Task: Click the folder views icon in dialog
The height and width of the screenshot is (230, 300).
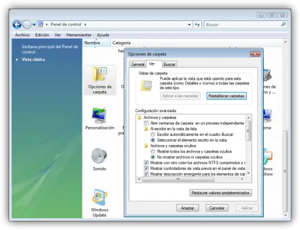Action: click(x=147, y=86)
